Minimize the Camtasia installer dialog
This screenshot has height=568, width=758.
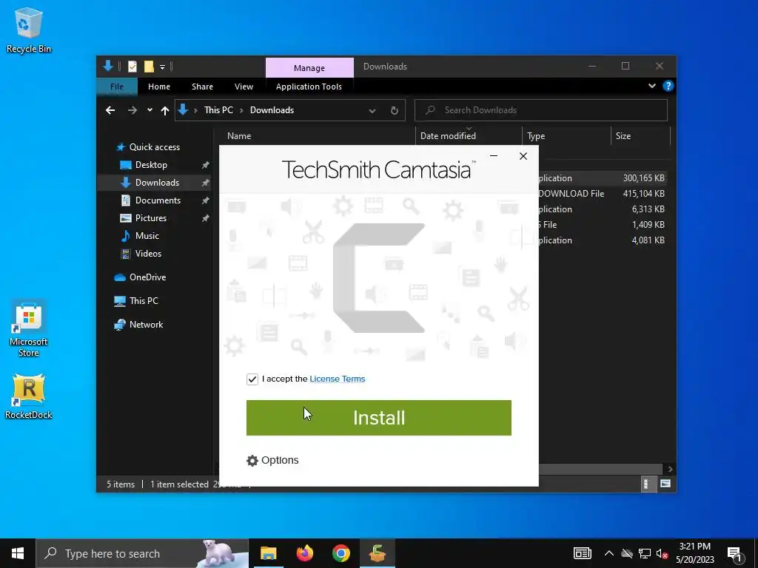(x=494, y=156)
